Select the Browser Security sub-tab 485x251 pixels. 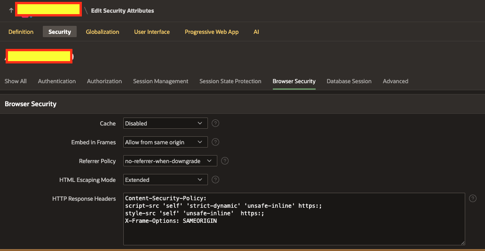[294, 81]
